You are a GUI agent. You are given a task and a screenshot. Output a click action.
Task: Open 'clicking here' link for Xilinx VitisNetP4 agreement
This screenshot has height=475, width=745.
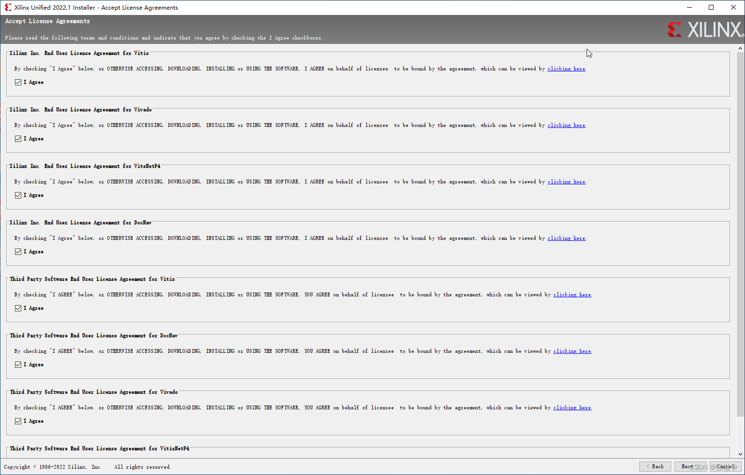[x=566, y=182]
